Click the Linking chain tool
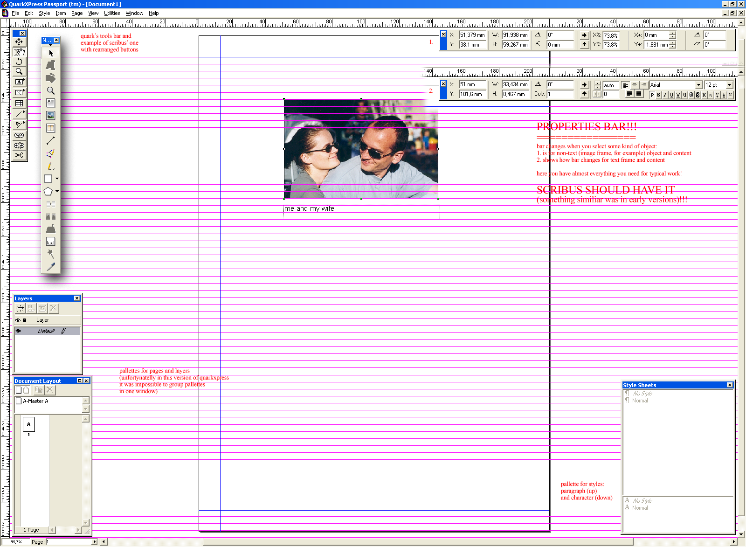746x547 pixels. (19, 135)
